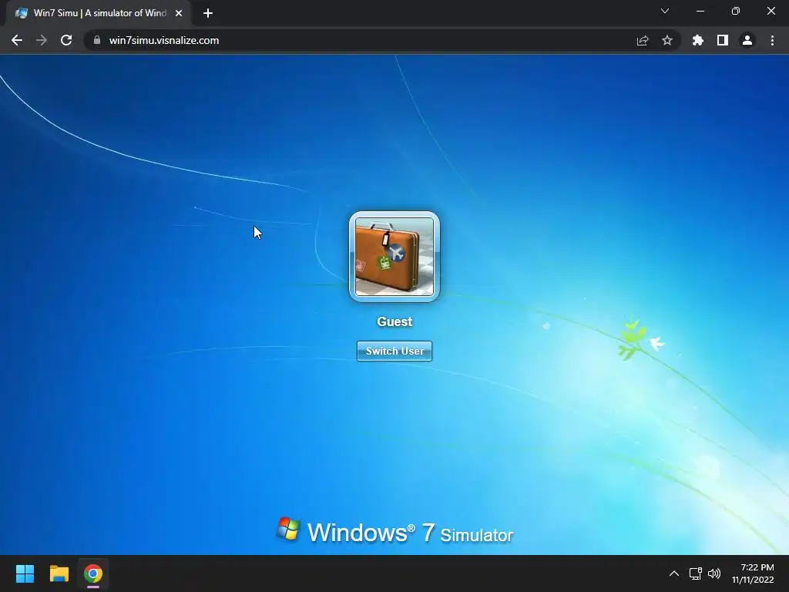Open the volume speaker tray icon
Image resolution: width=789 pixels, height=592 pixels.
point(714,573)
